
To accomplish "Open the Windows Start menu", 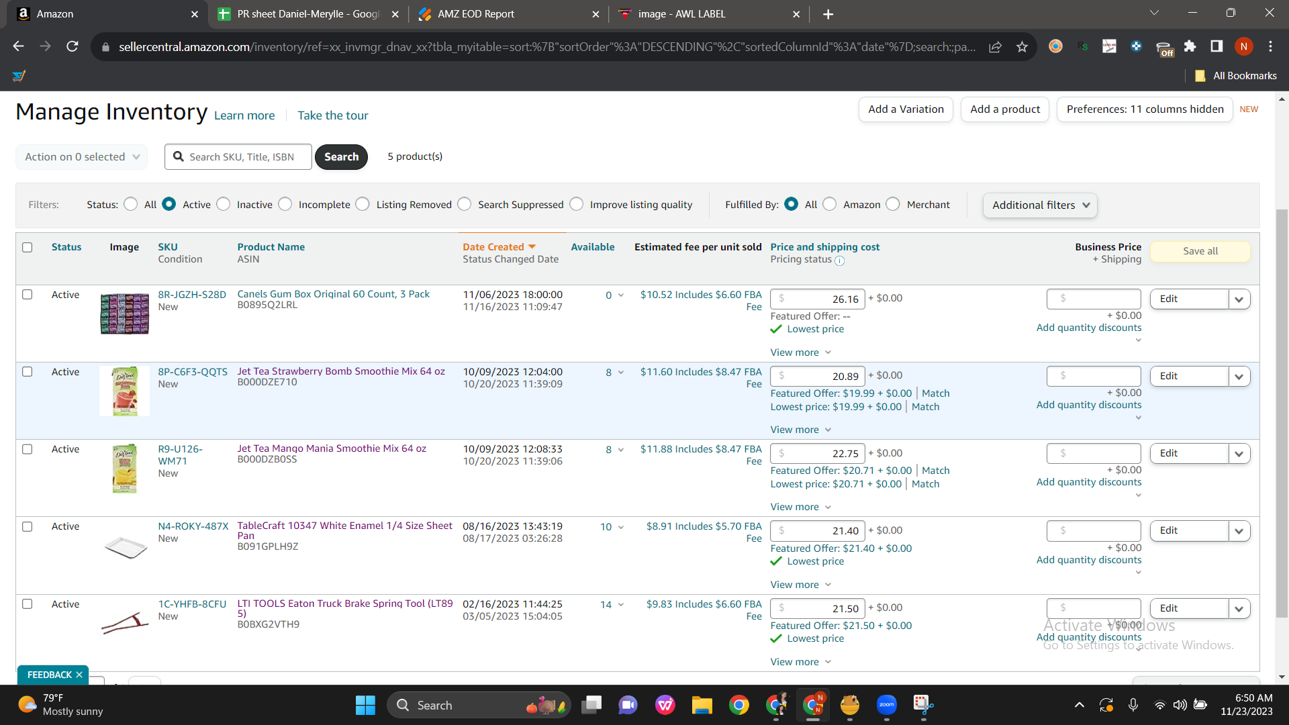I will (365, 705).
